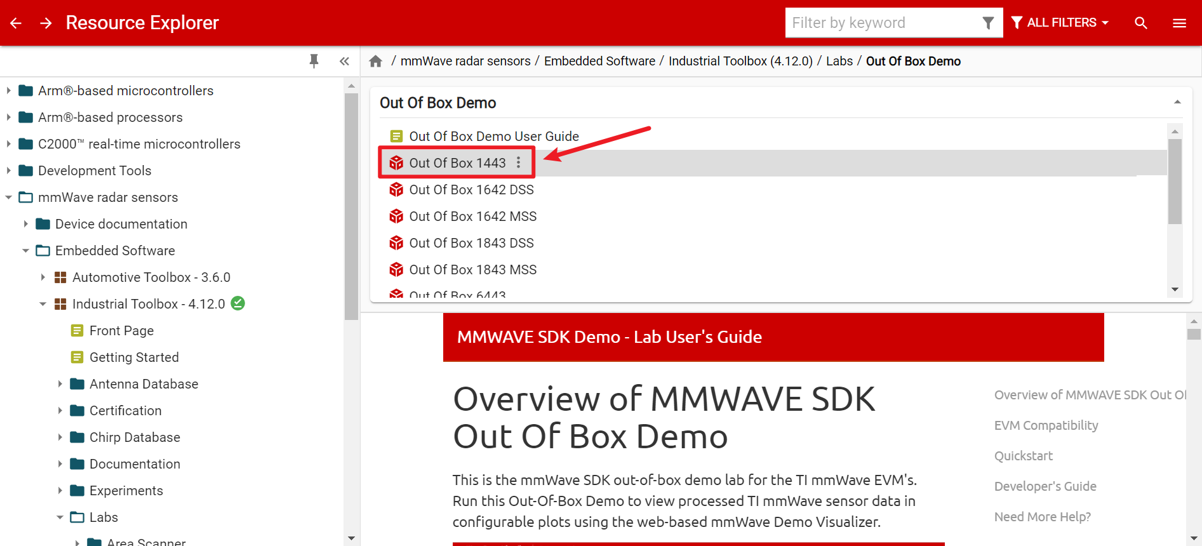The image size is (1202, 546).
Task: Expand the Certification tree node
Action: click(x=60, y=410)
